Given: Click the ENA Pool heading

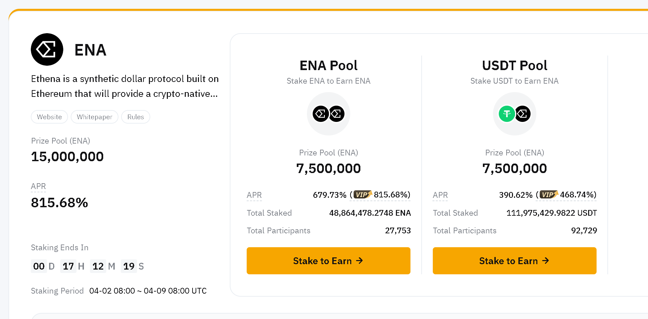Looking at the screenshot, I should click(328, 65).
